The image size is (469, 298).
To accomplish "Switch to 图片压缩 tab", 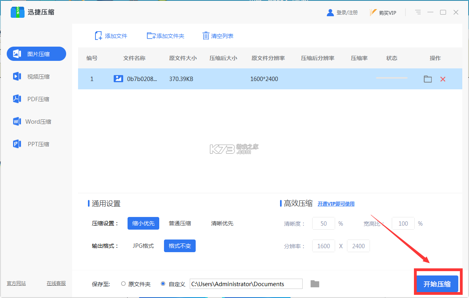I will coord(36,54).
